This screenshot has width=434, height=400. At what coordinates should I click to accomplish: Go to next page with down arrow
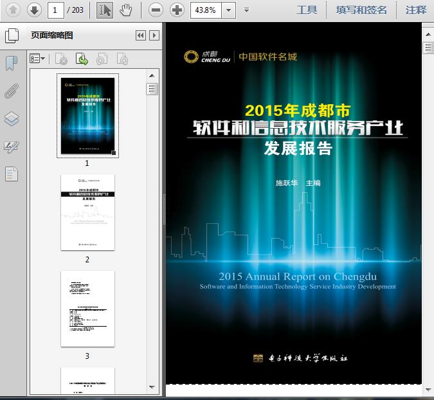click(34, 10)
